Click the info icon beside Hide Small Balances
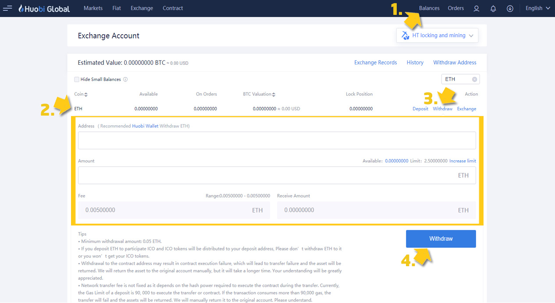Viewport: 555px width, 303px height. click(126, 79)
